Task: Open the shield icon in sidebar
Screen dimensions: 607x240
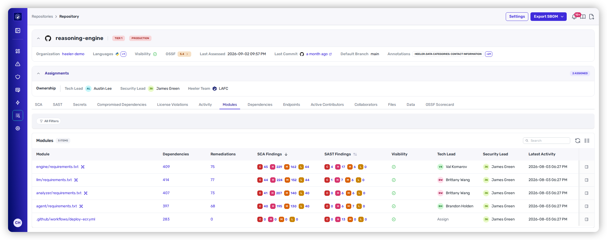Action: coord(18,77)
